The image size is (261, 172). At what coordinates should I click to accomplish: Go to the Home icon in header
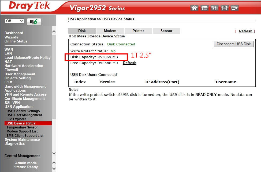click(x=194, y=8)
